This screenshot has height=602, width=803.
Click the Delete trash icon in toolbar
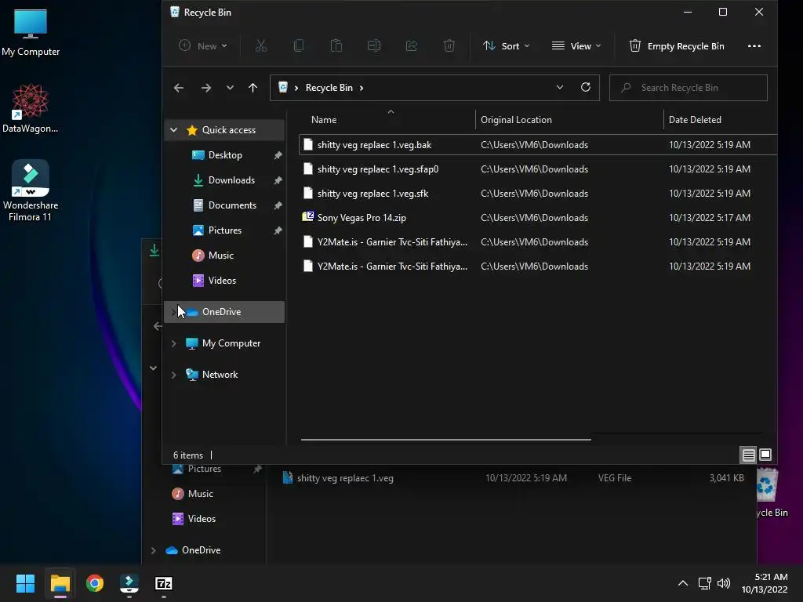coord(449,46)
